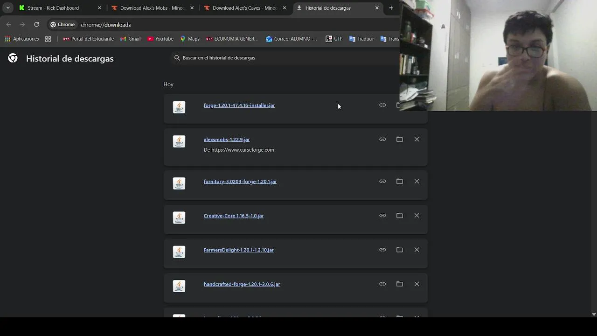Open the Gmail bookmark

(x=130, y=39)
